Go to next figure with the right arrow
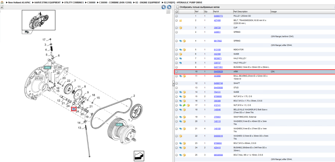The image size is (335, 162). [169, 7]
